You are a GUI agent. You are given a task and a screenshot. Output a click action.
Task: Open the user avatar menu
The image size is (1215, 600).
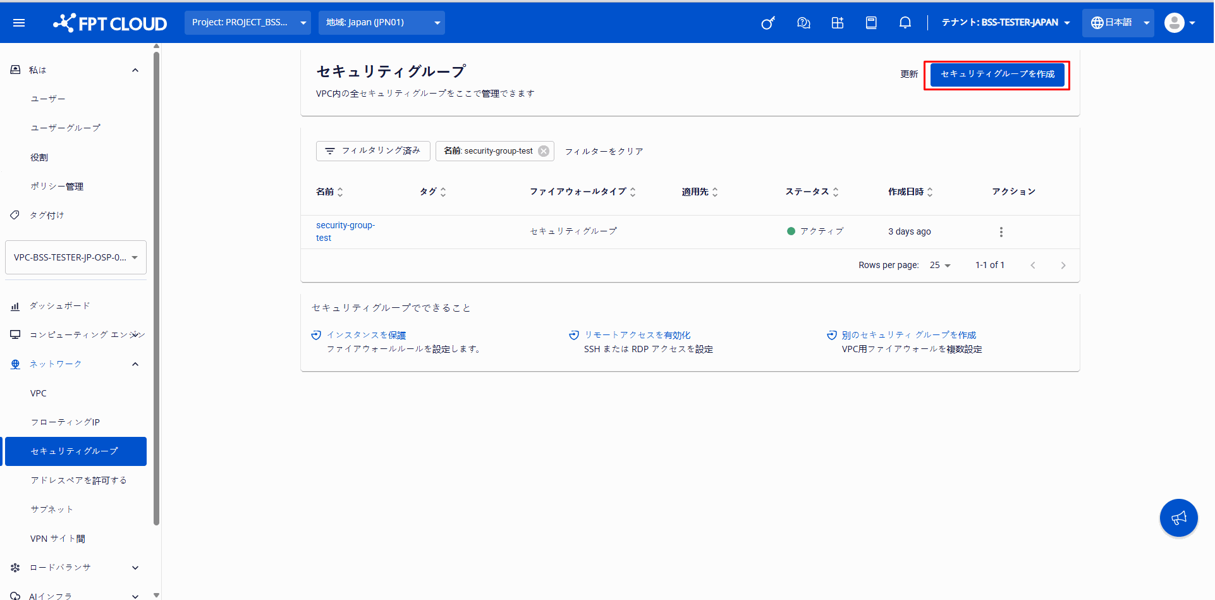coord(1180,23)
